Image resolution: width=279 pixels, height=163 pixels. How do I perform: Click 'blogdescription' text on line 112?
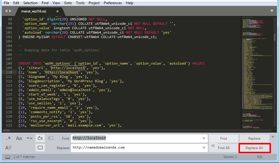[44, 81]
